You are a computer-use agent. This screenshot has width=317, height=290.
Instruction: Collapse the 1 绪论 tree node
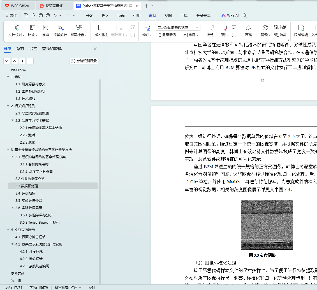coord(8,77)
